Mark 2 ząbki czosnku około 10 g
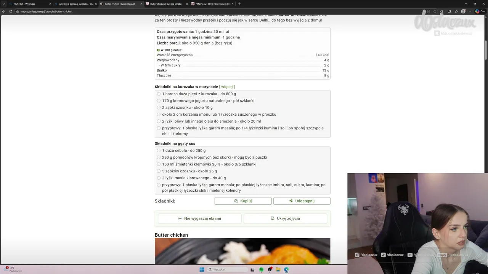The height and width of the screenshot is (274, 488). click(x=159, y=108)
